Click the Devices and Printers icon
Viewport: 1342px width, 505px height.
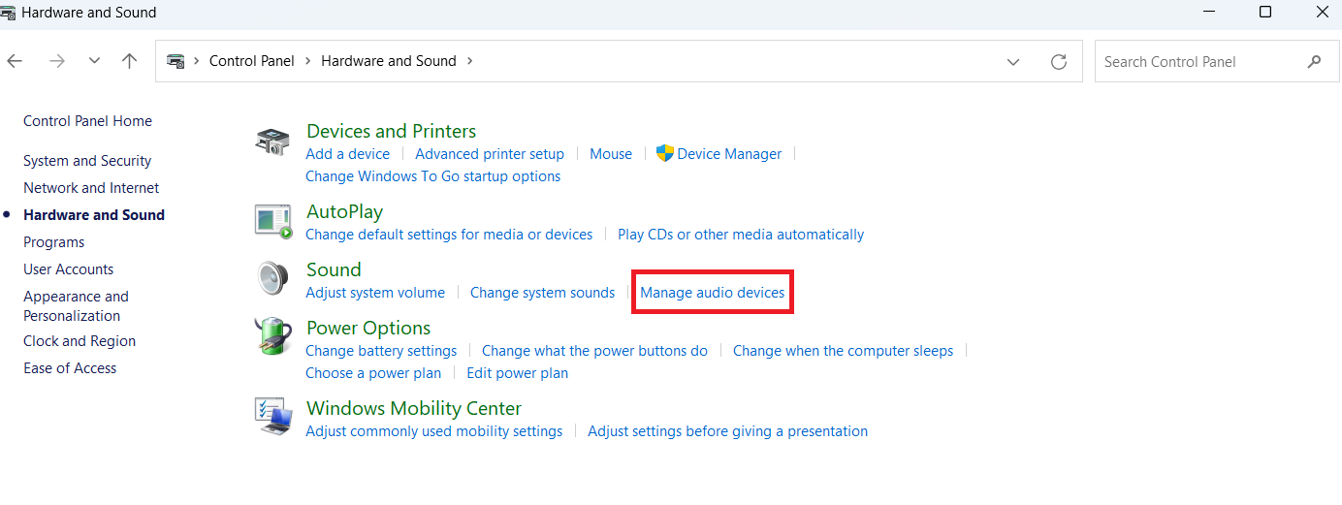click(272, 142)
